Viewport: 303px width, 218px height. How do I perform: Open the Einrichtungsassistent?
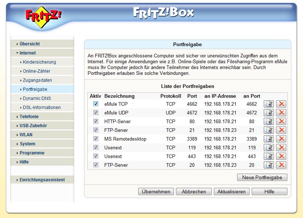pyautogui.click(x=42, y=179)
